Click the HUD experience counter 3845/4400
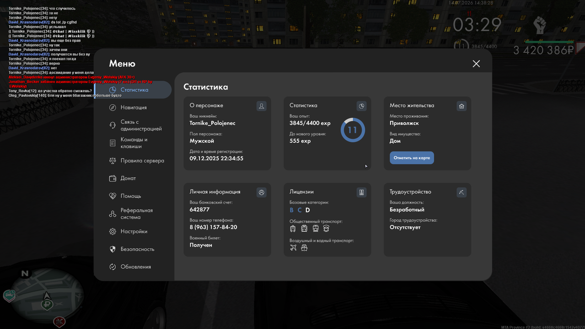 (484, 47)
